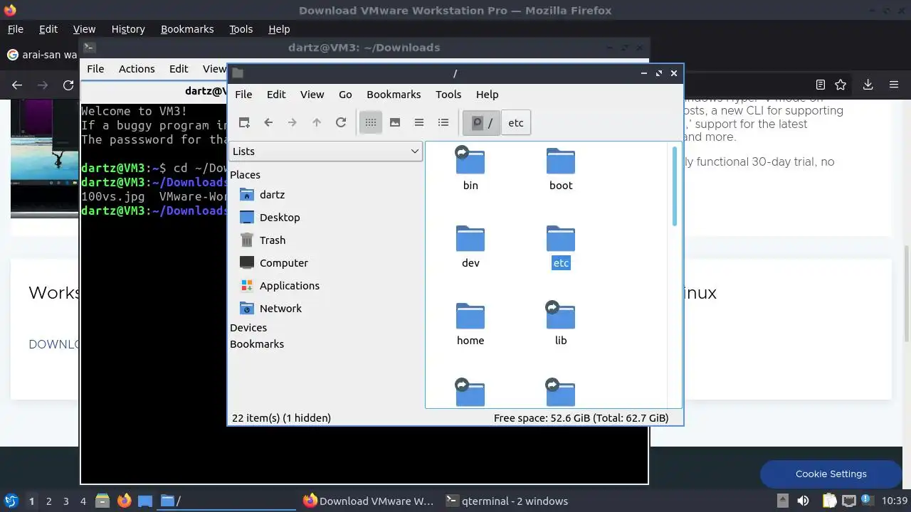Click Firefox reload page button
Screen dimensions: 911x512
pos(68,85)
